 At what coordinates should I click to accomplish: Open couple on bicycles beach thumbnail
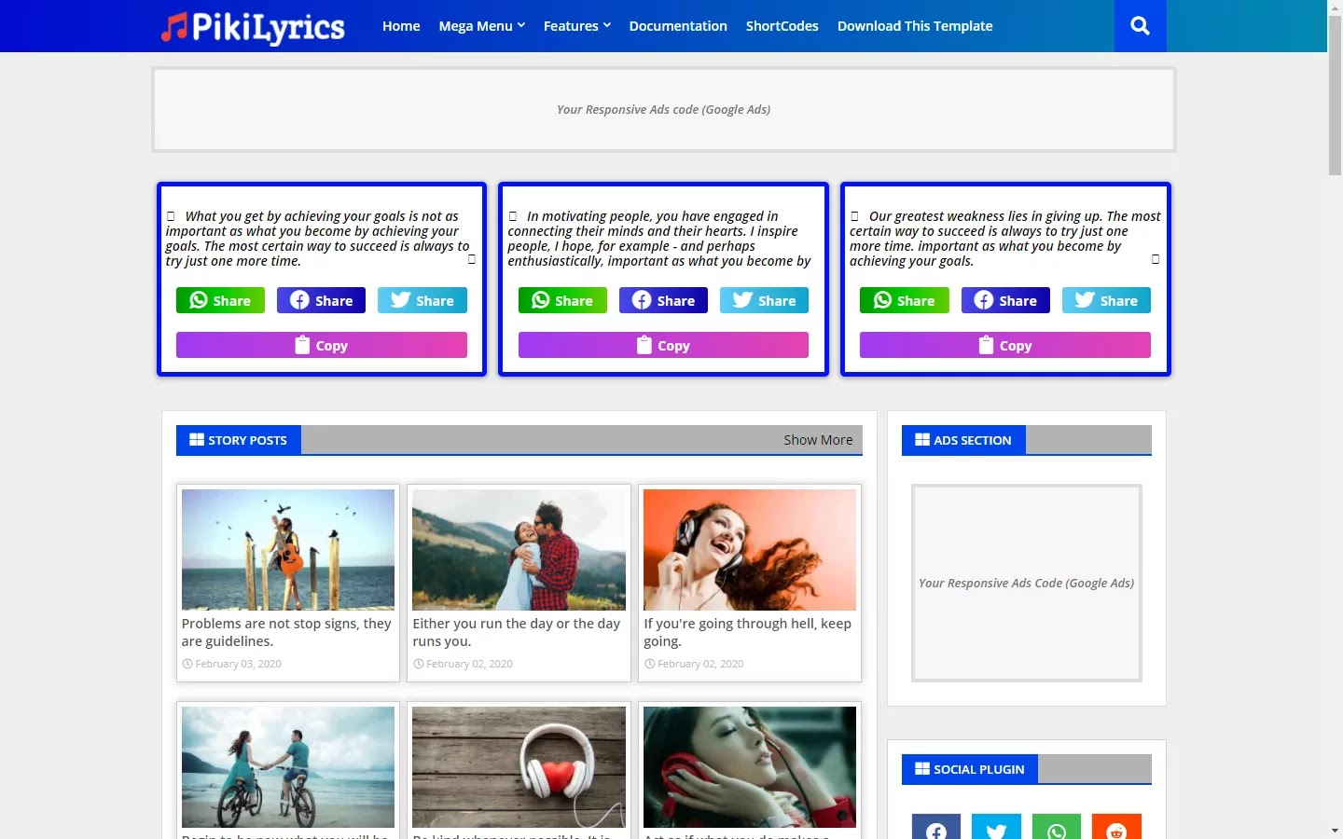click(x=288, y=767)
